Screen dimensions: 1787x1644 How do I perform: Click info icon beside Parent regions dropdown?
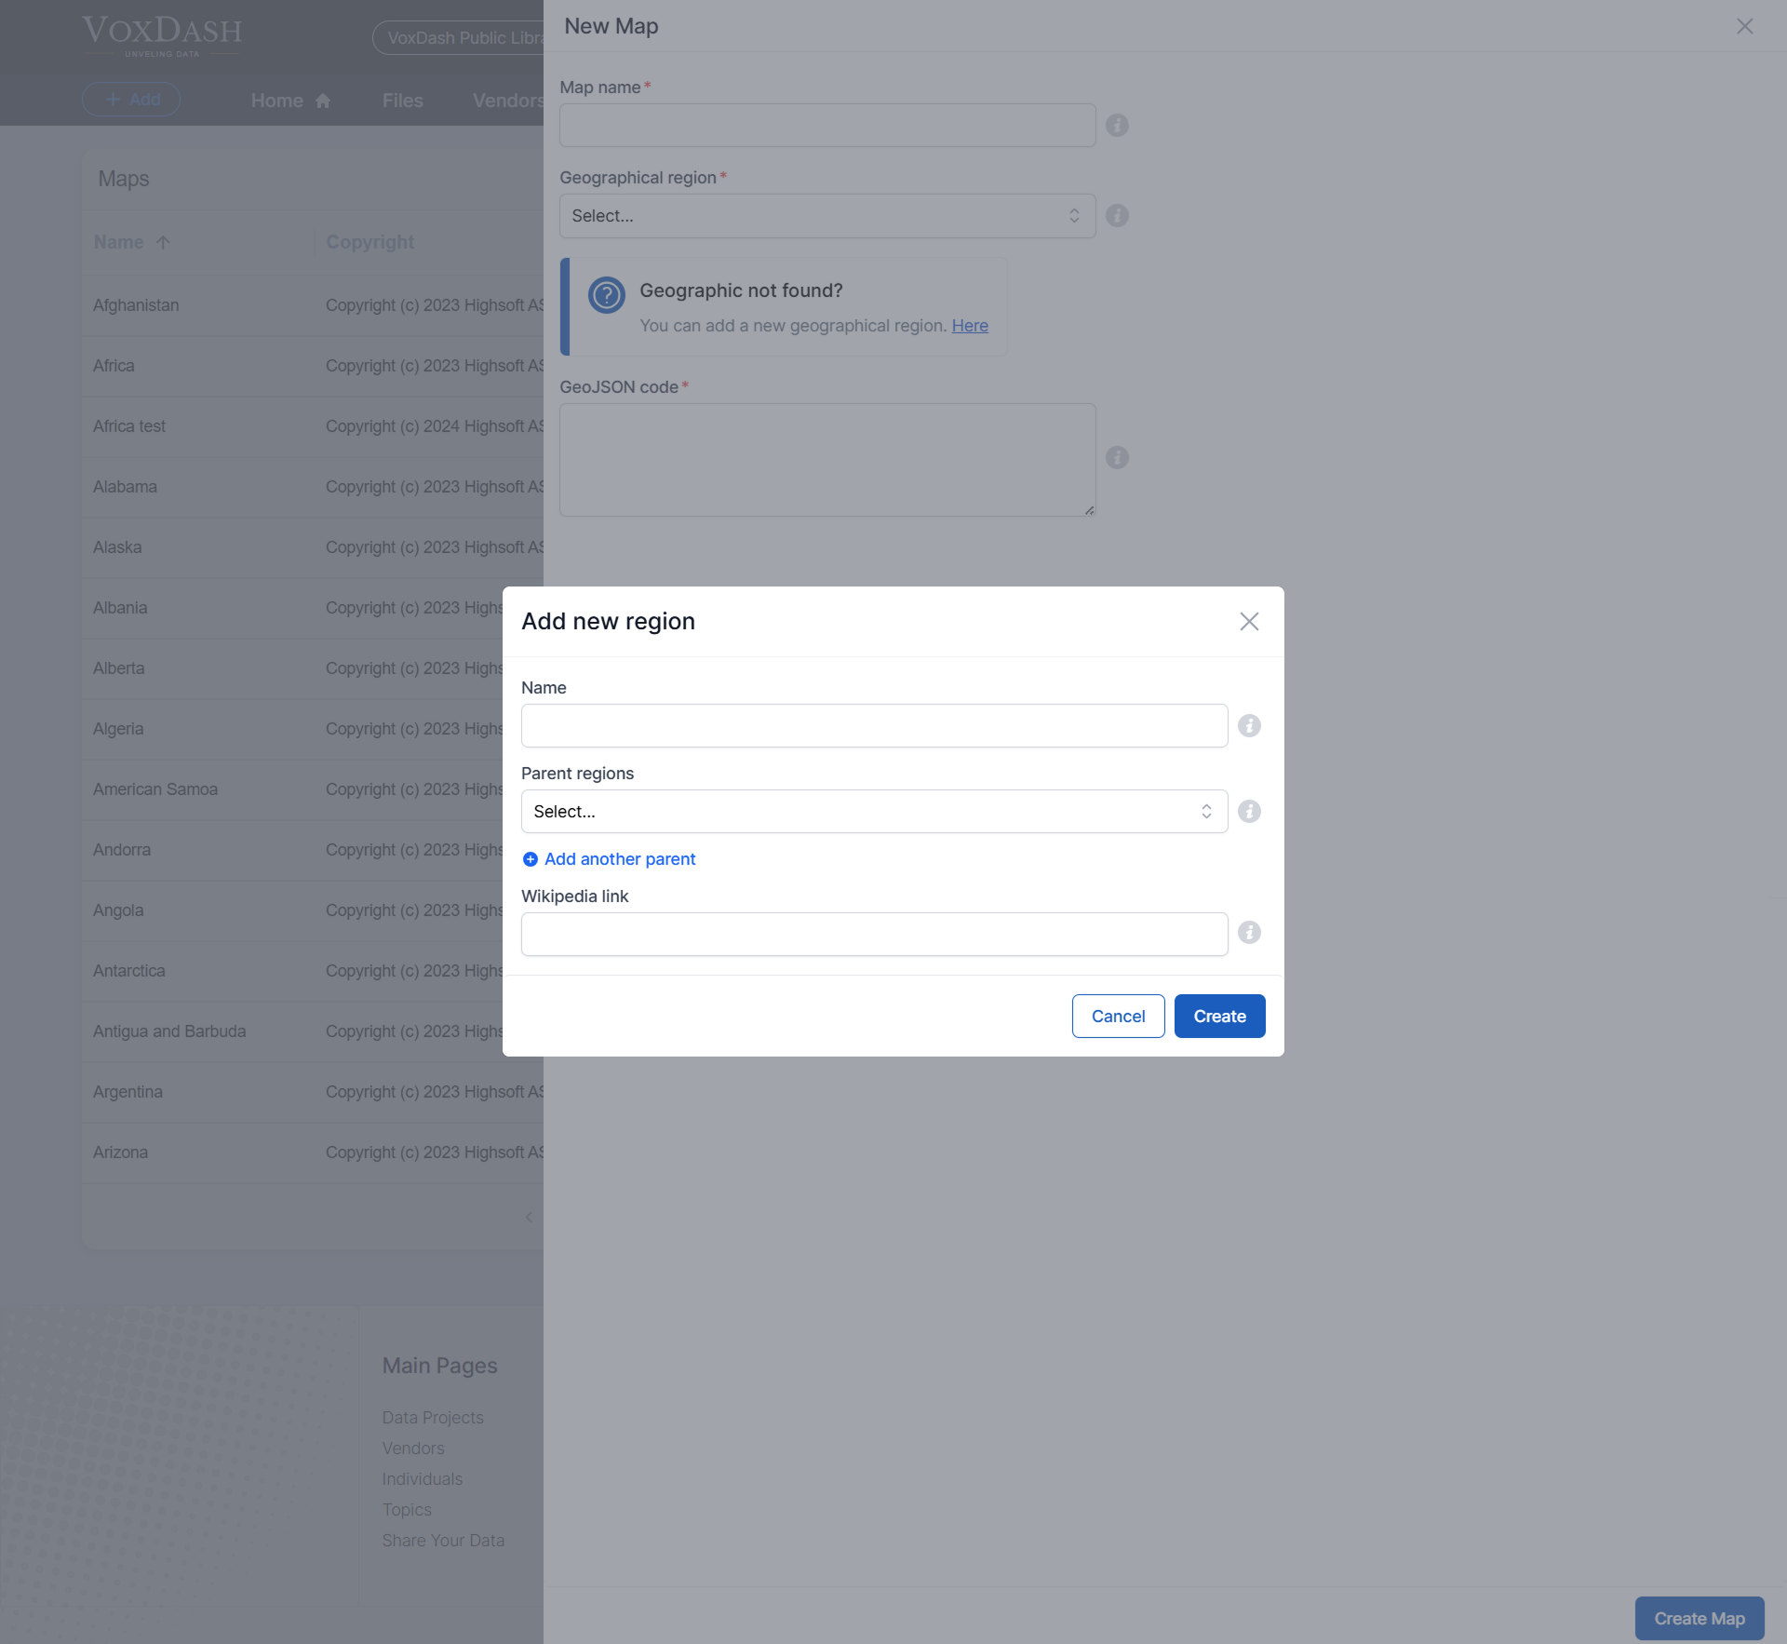[x=1249, y=811]
